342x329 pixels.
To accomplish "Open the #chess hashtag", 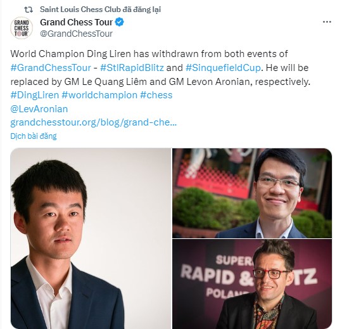I will click(156, 95).
